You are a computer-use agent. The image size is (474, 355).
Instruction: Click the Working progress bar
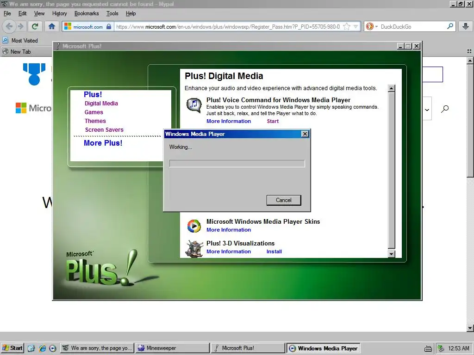pyautogui.click(x=237, y=164)
